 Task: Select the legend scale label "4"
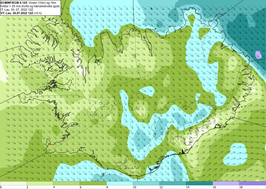click(x=54, y=187)
